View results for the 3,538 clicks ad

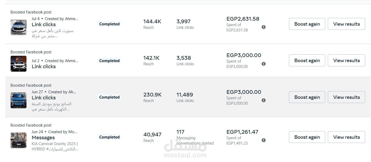click(346, 61)
